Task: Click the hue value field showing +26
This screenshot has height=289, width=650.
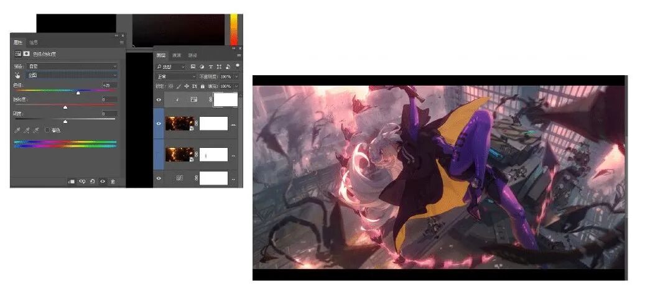Action: pos(110,85)
